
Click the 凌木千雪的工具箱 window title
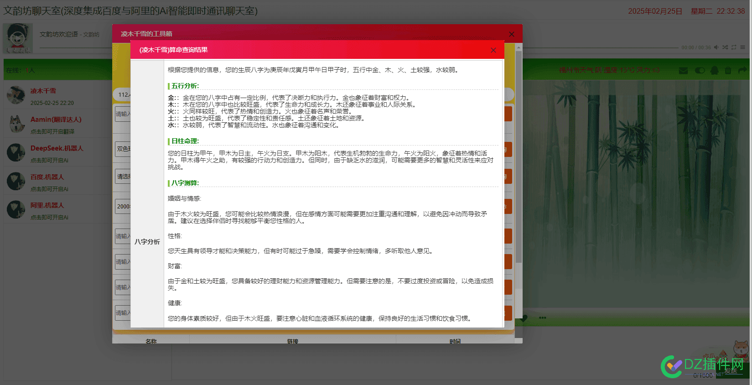tap(146, 34)
